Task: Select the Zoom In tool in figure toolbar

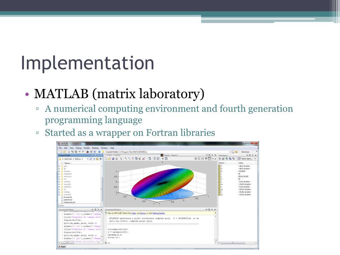Action: tap(126, 158)
